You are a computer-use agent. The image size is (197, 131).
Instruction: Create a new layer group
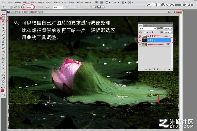pos(161,69)
